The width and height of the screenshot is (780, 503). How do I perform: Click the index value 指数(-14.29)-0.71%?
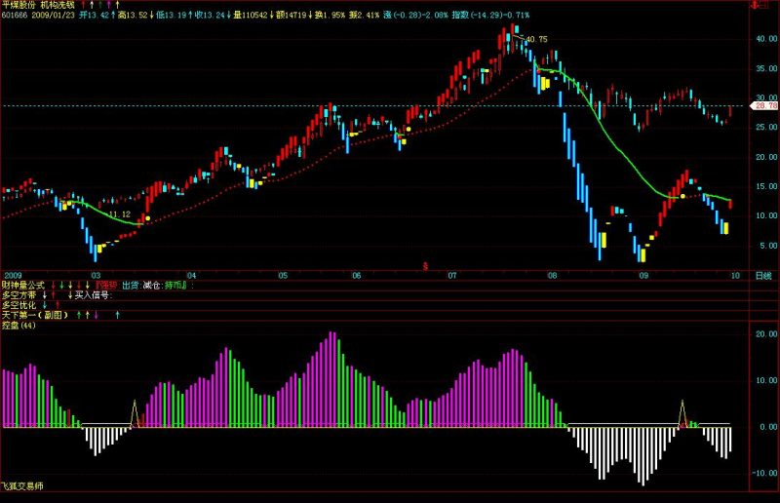point(490,15)
